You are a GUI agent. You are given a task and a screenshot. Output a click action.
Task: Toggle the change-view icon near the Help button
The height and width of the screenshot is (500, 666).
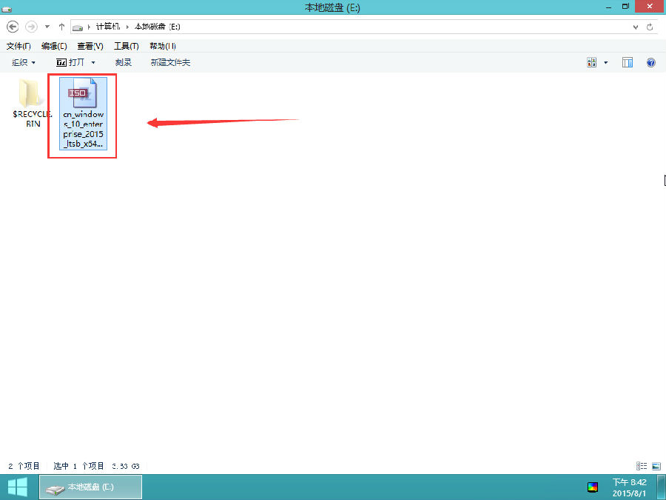592,62
